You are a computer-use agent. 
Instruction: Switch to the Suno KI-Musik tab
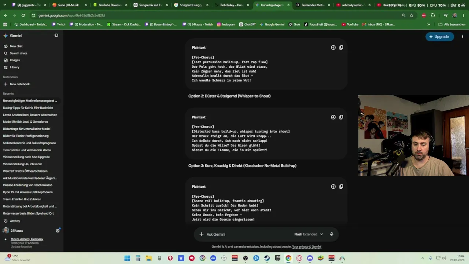[x=69, y=5]
